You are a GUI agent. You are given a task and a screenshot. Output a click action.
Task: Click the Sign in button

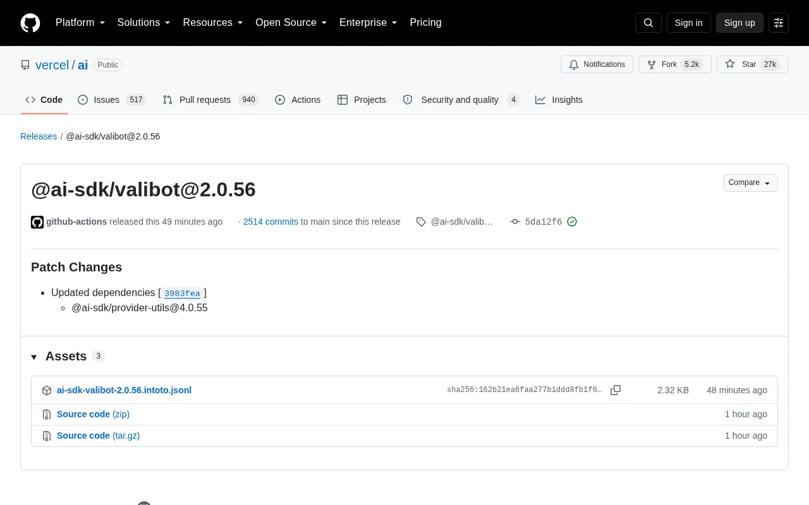click(688, 23)
